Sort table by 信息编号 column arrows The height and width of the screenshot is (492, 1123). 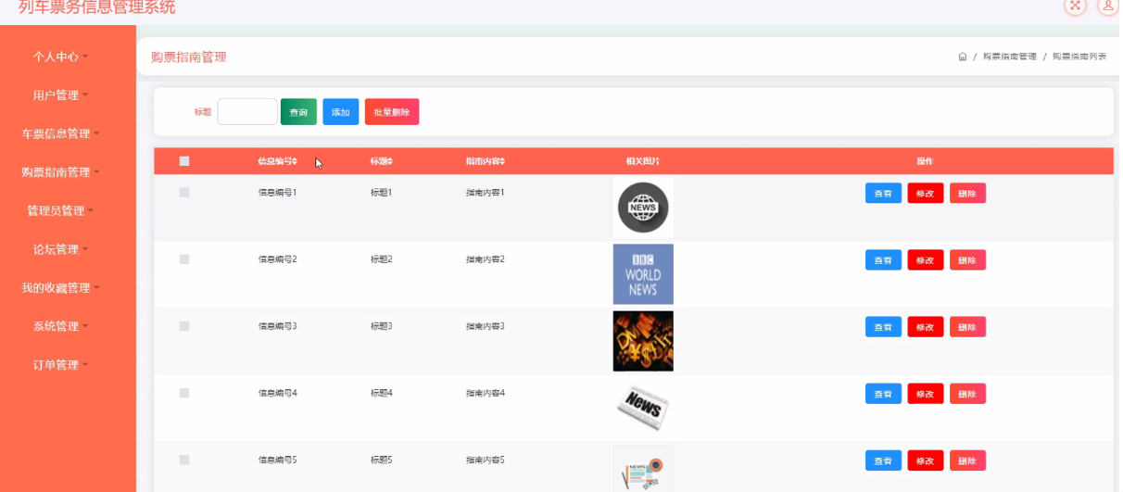pos(296,161)
